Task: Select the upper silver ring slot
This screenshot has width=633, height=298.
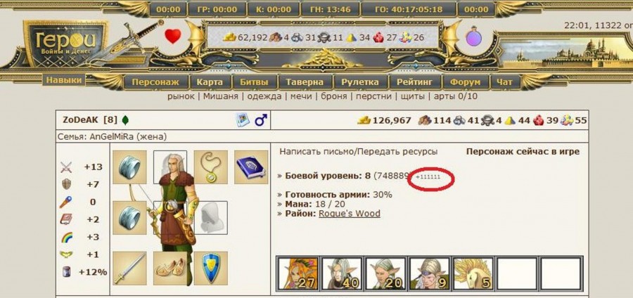Action: click(129, 167)
